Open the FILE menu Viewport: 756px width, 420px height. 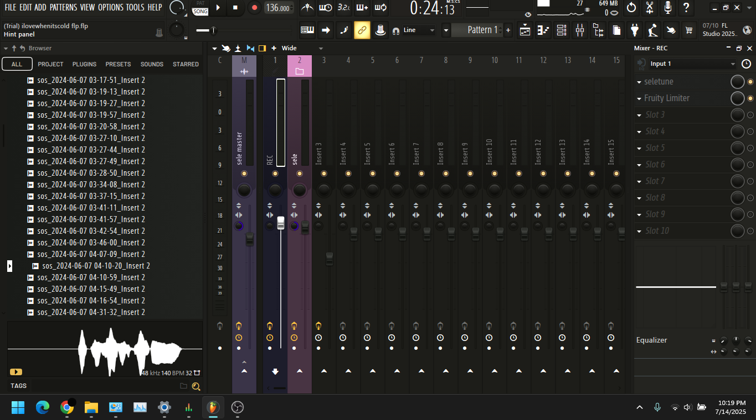coord(11,7)
